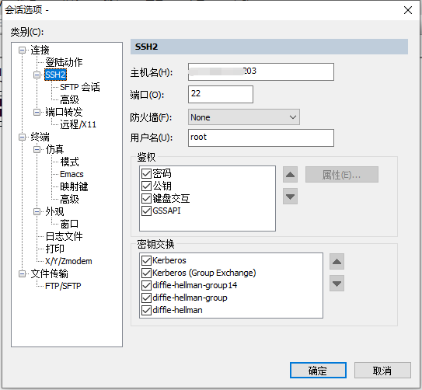
Task: Select 登陆动作 in the category tree
Action: coord(64,62)
